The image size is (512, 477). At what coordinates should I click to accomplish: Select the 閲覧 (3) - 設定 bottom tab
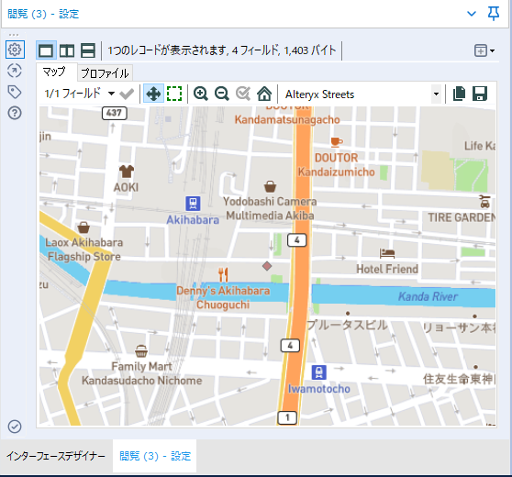[x=155, y=456]
